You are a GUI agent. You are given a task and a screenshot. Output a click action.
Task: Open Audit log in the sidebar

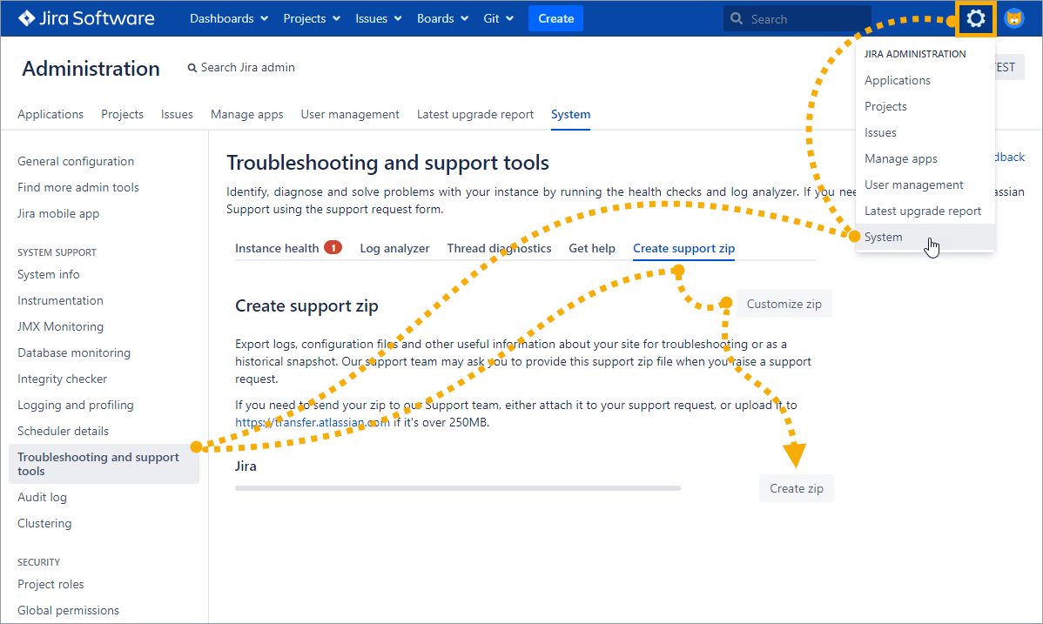pos(42,497)
